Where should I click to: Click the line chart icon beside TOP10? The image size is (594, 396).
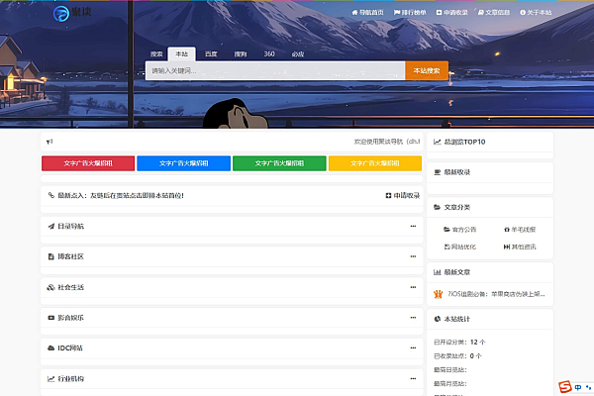438,142
